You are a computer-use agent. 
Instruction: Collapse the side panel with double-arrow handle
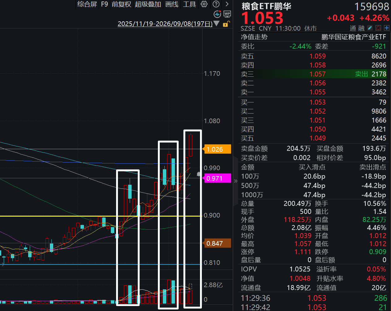(x=236, y=181)
